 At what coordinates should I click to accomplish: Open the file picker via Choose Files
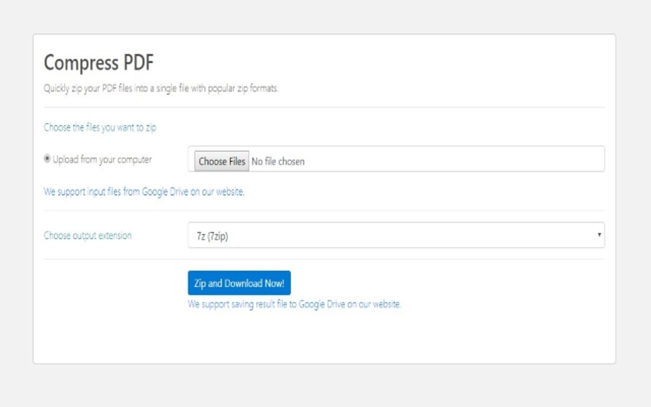click(x=221, y=161)
